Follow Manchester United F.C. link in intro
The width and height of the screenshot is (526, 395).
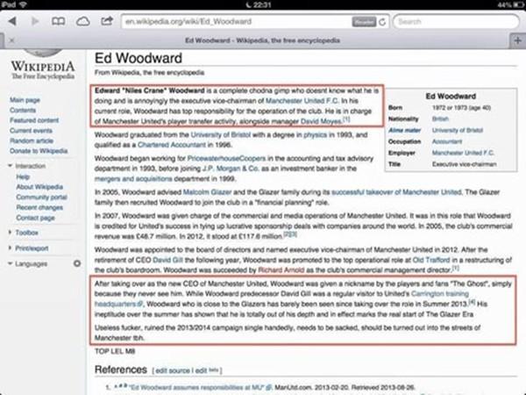click(x=302, y=100)
